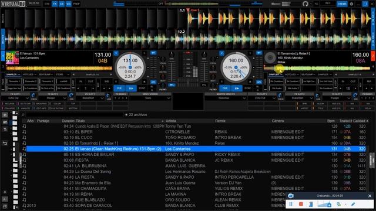Click play/pause on the left deck
This screenshot has height=211, width=376.
coord(131,89)
